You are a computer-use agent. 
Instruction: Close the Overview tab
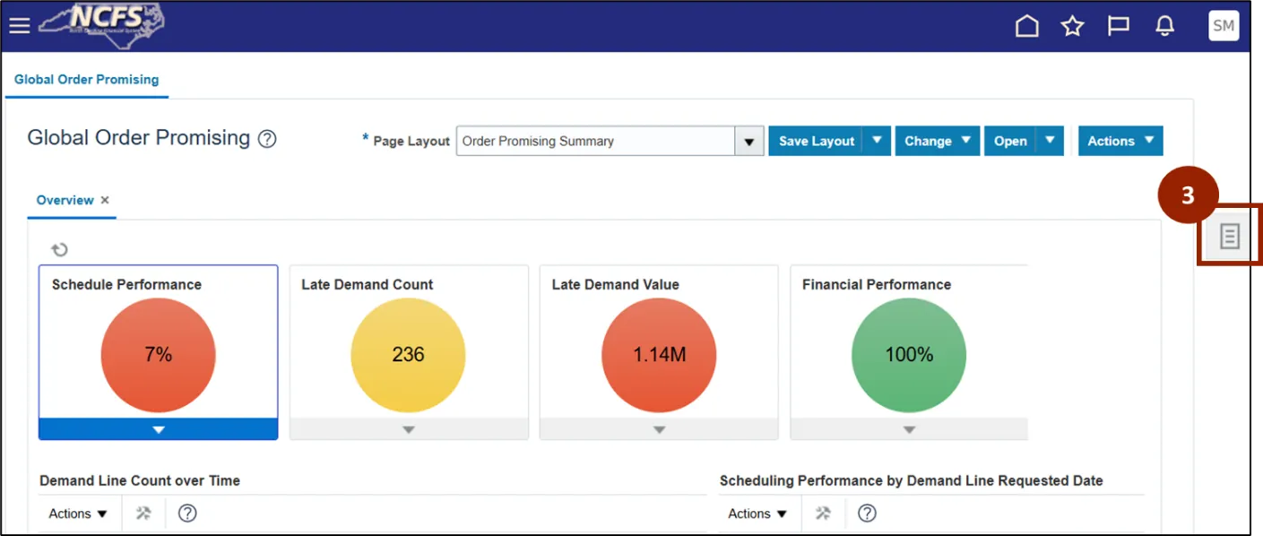[105, 200]
